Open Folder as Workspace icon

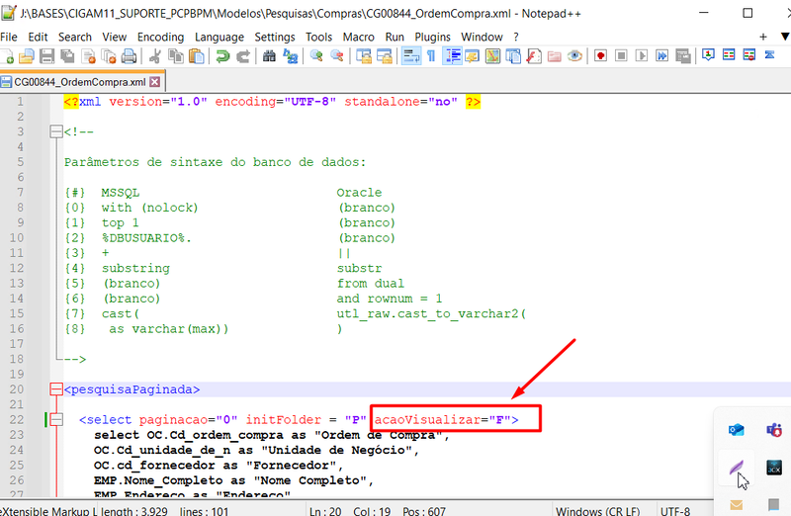coord(555,56)
